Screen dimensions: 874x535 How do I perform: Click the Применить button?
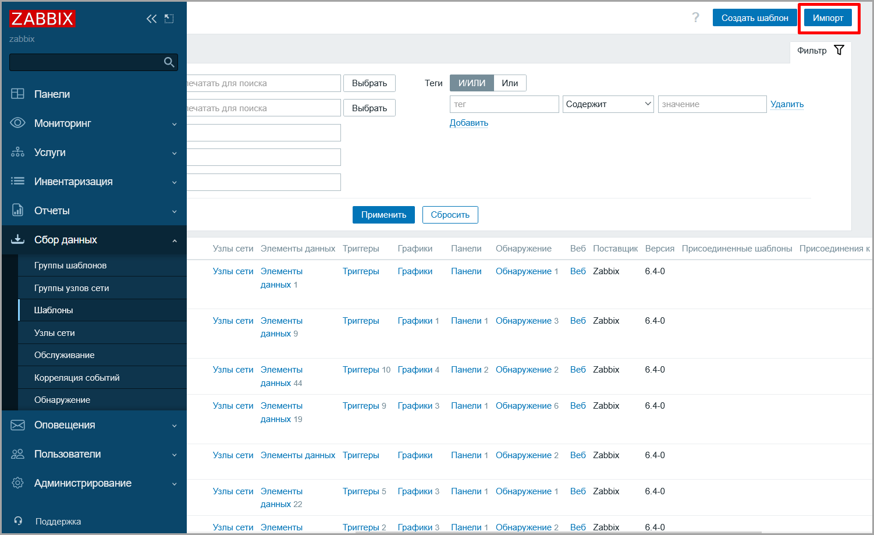[383, 215]
